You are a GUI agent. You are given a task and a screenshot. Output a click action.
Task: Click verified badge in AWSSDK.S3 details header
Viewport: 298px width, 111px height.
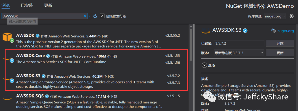pyautogui.click(x=245, y=30)
